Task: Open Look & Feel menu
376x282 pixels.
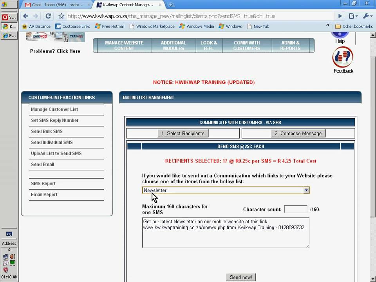Action: 209,45
